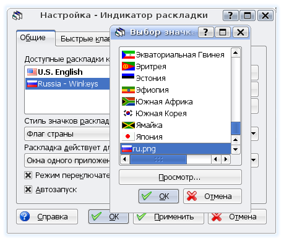
Task: Click the horizontal scrollbar thumb in icon list
Action: tap(158, 159)
